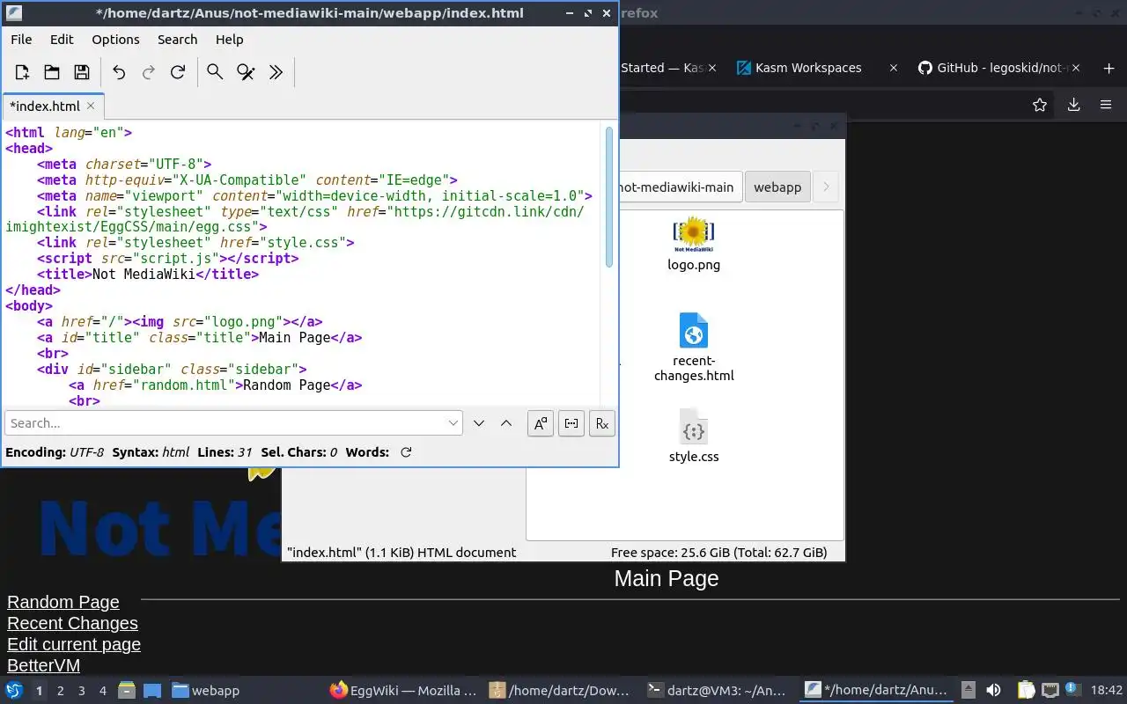Bookmark the page with the star icon

(x=1040, y=105)
